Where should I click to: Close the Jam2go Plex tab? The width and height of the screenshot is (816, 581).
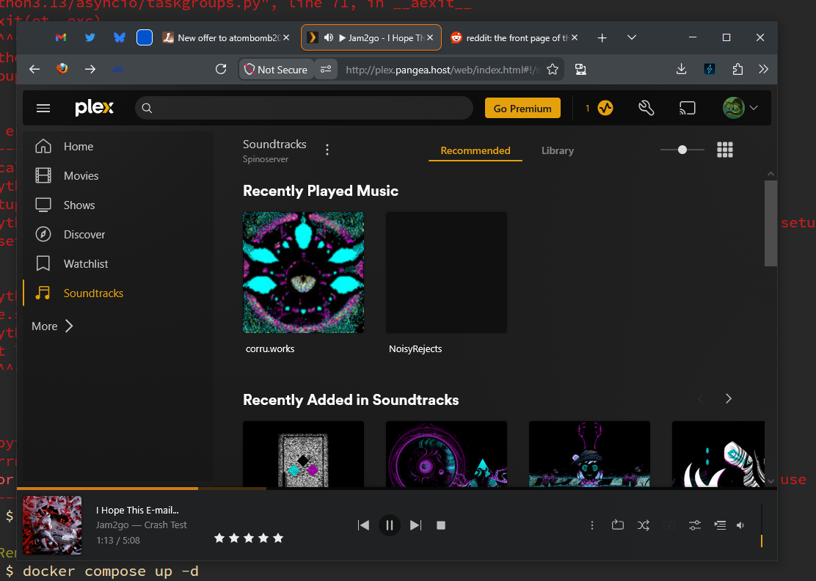point(430,37)
